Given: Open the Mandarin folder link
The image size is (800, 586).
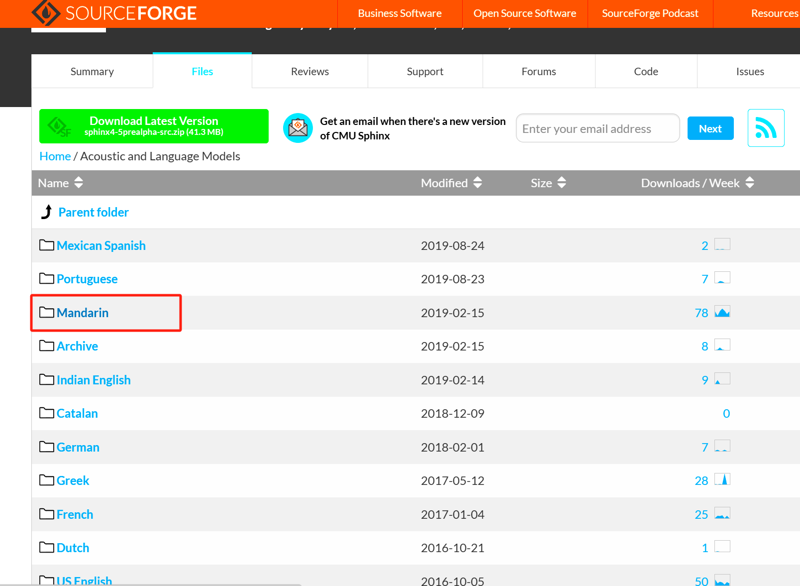Looking at the screenshot, I should 83,313.
